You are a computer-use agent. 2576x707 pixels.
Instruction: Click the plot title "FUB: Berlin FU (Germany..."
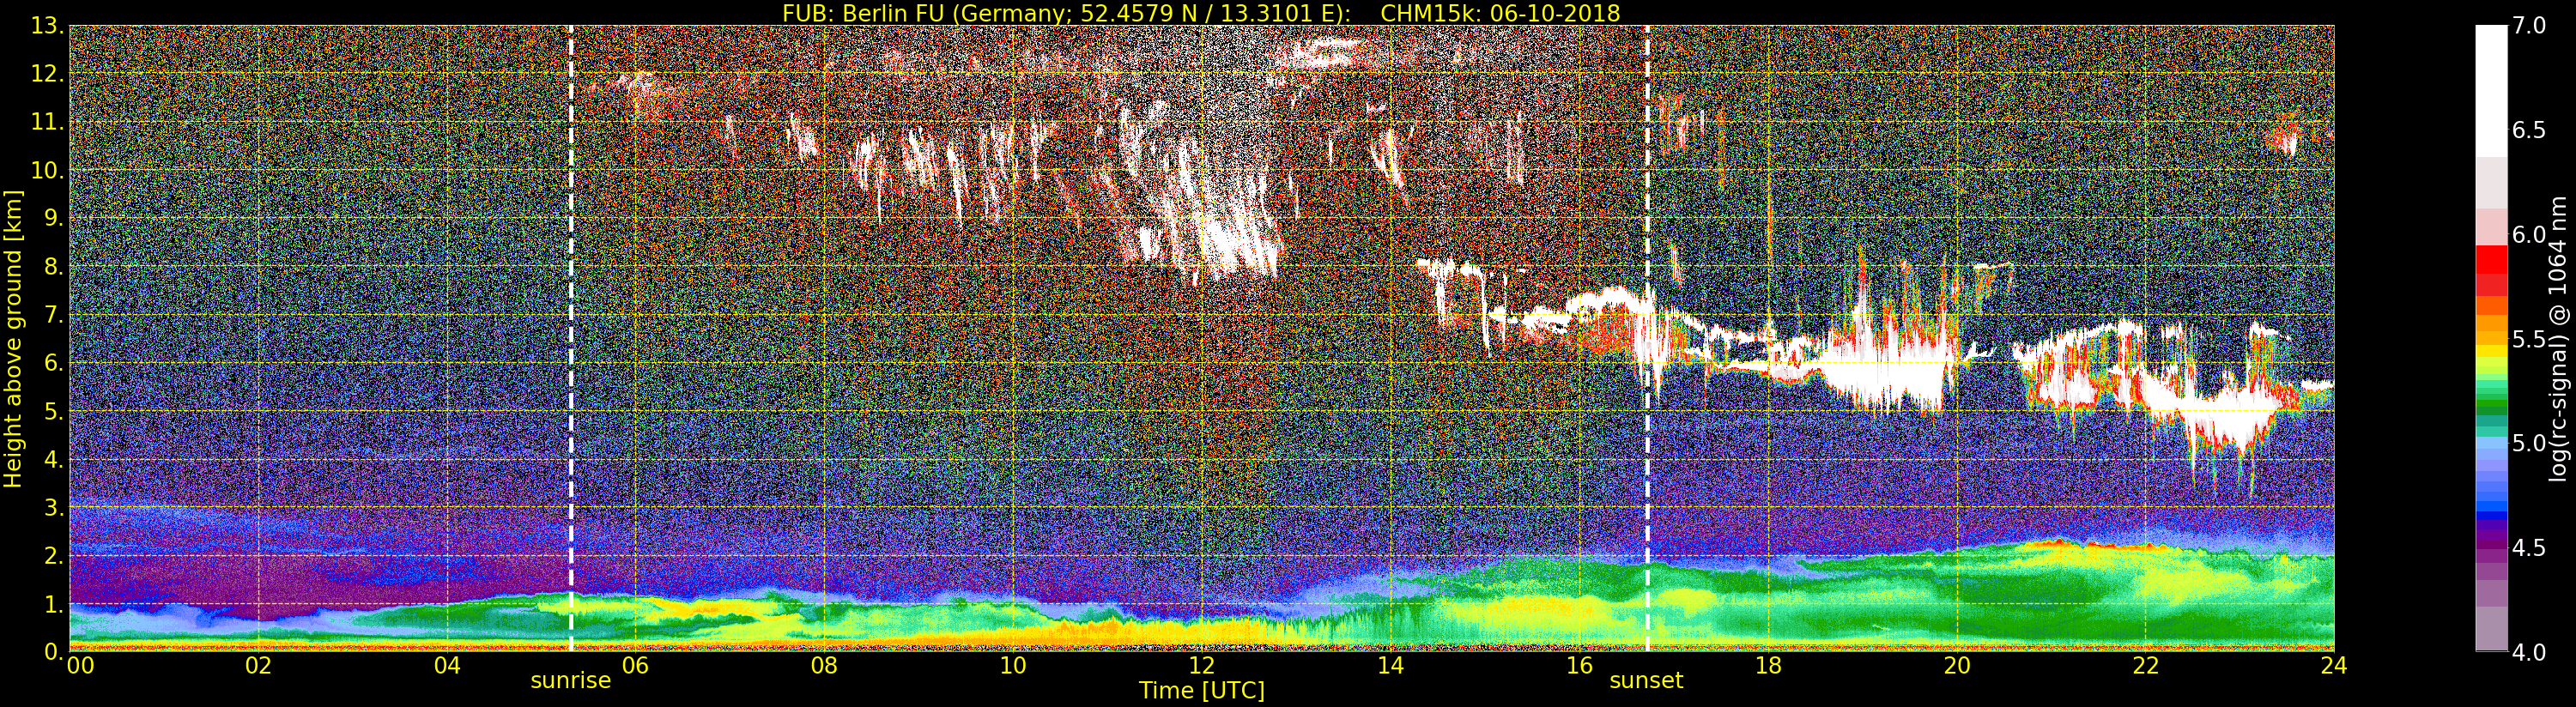(x=1201, y=13)
